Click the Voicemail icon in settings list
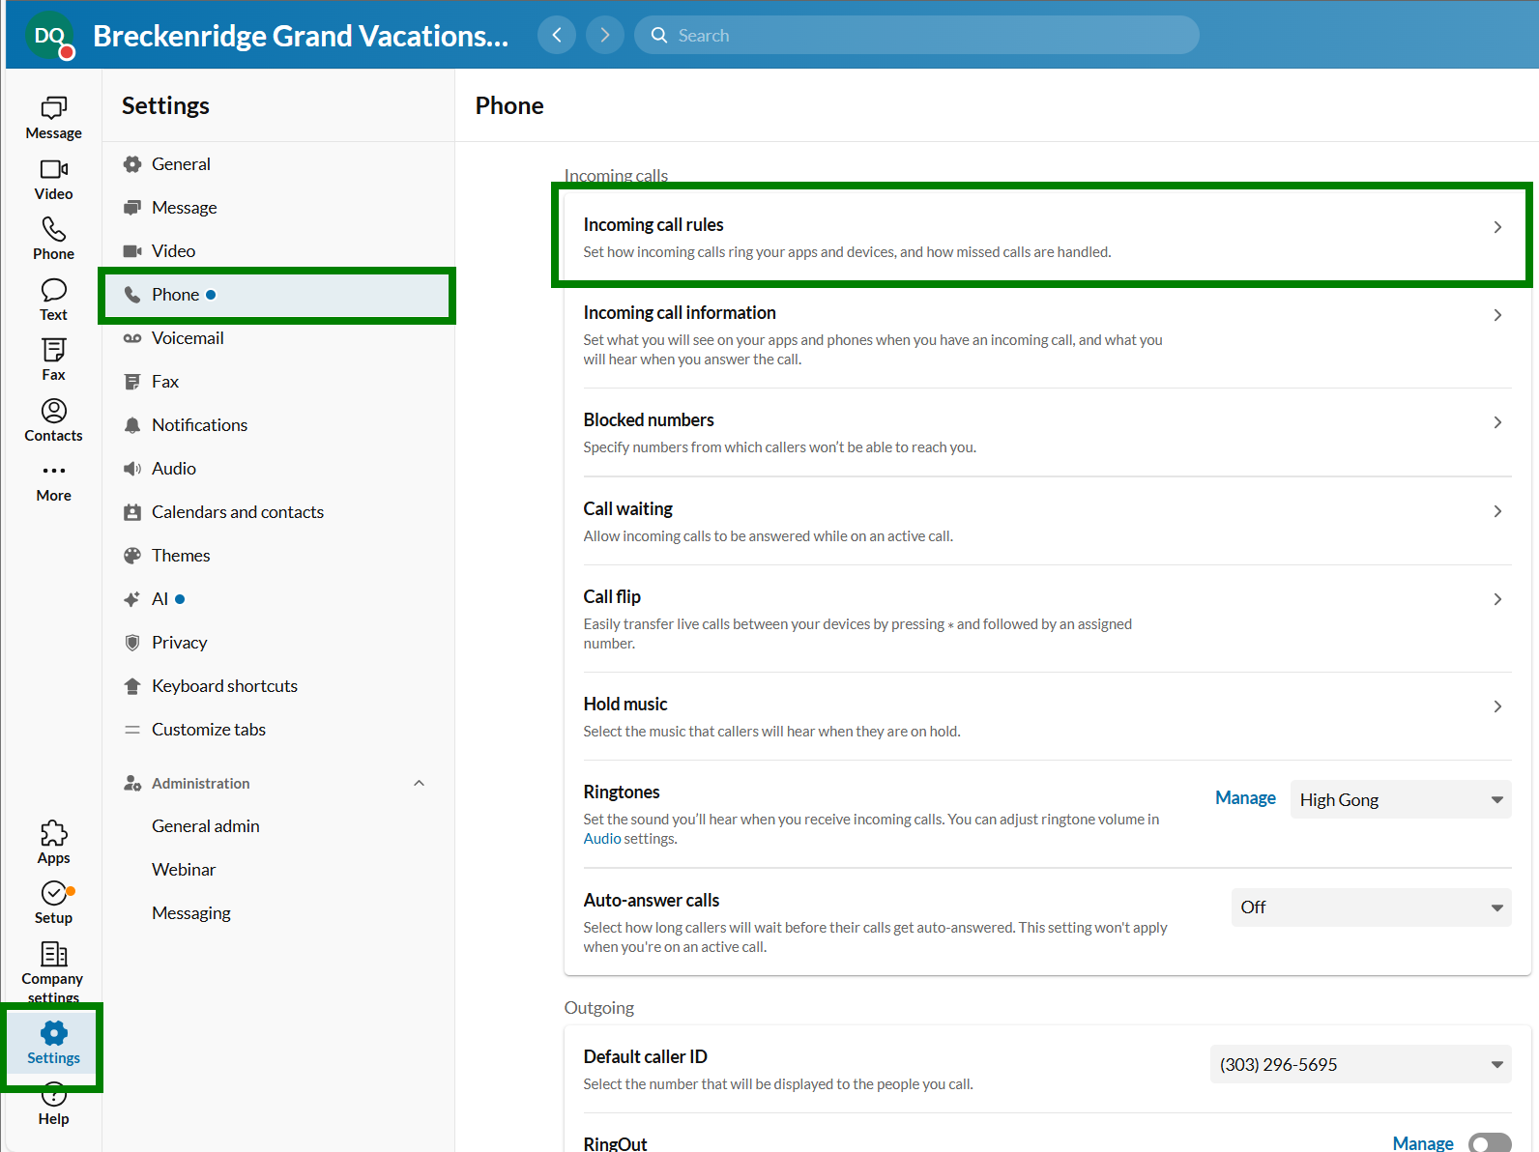This screenshot has height=1152, width=1539. pyautogui.click(x=132, y=338)
